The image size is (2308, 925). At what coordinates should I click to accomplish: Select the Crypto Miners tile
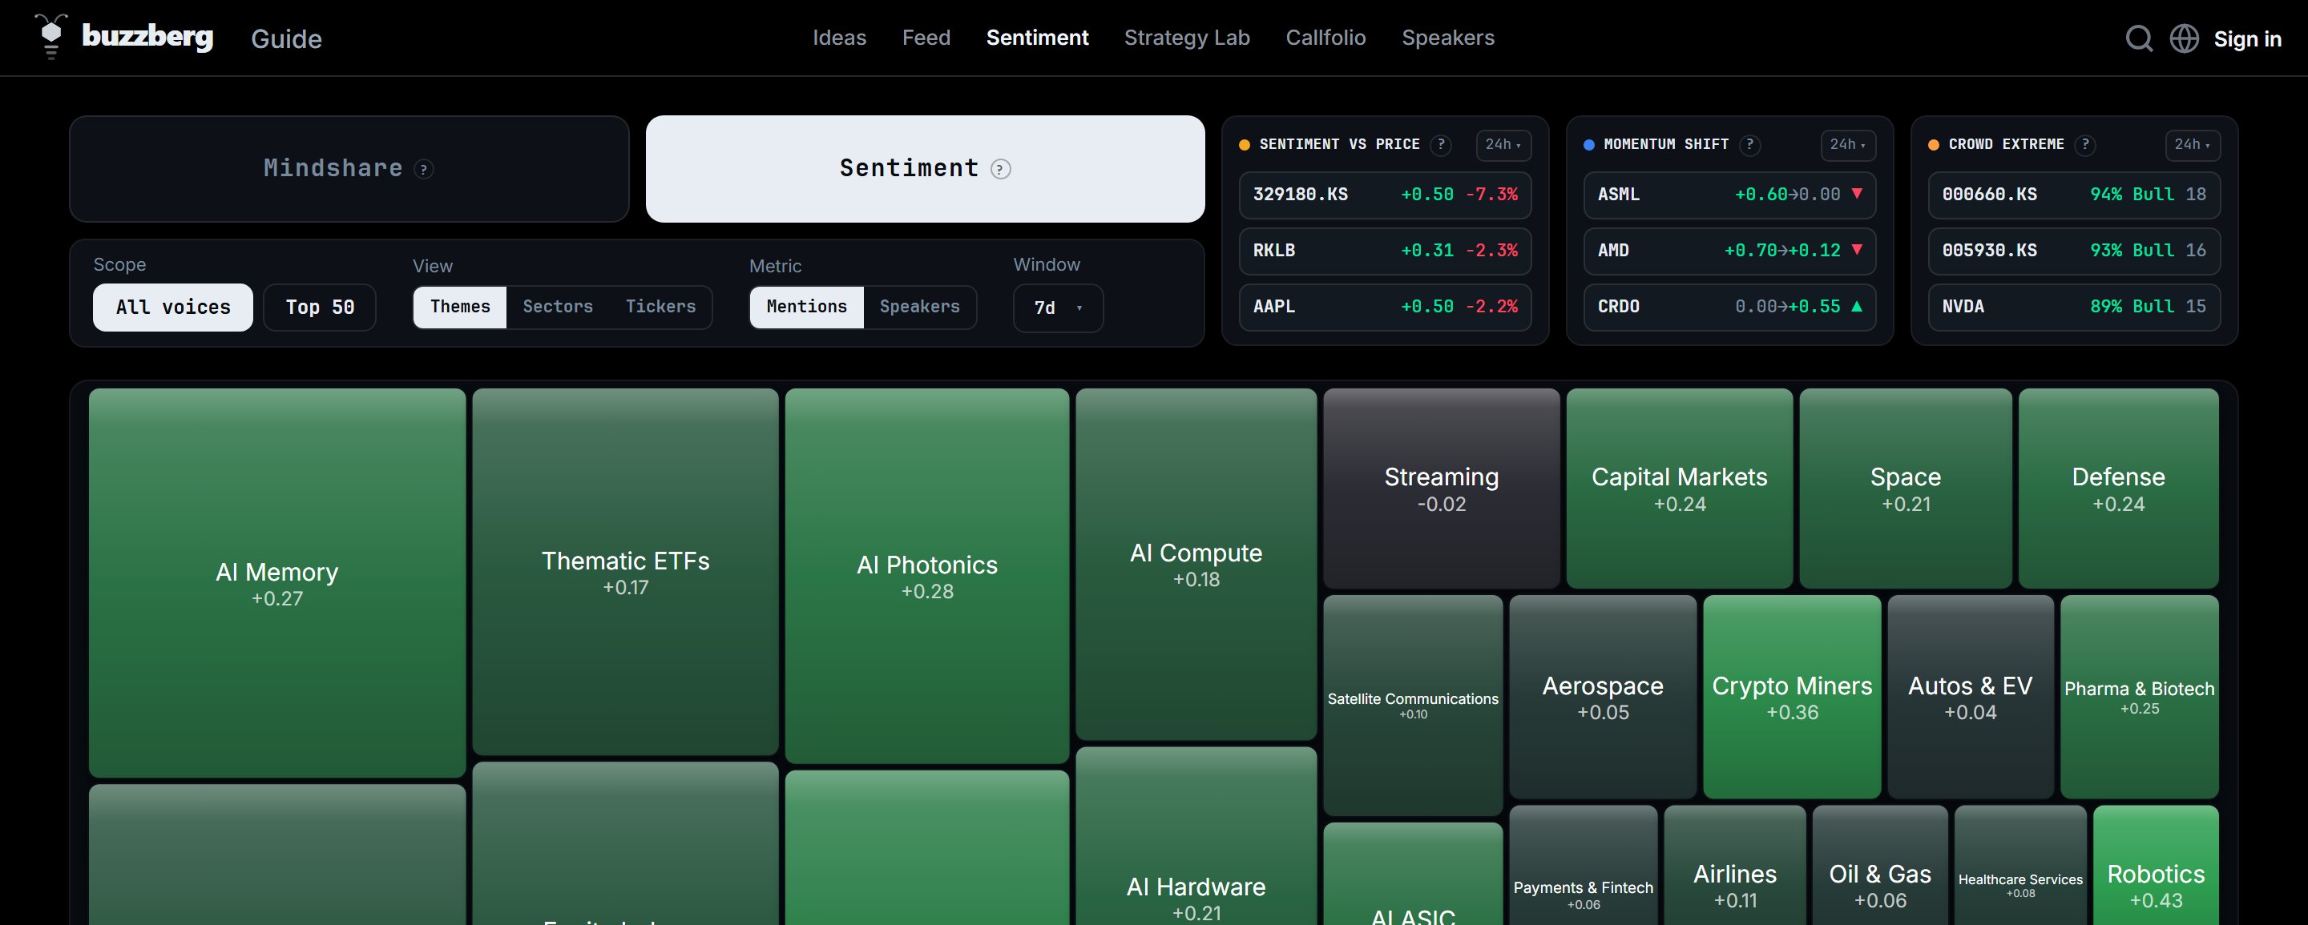pyautogui.click(x=1792, y=697)
